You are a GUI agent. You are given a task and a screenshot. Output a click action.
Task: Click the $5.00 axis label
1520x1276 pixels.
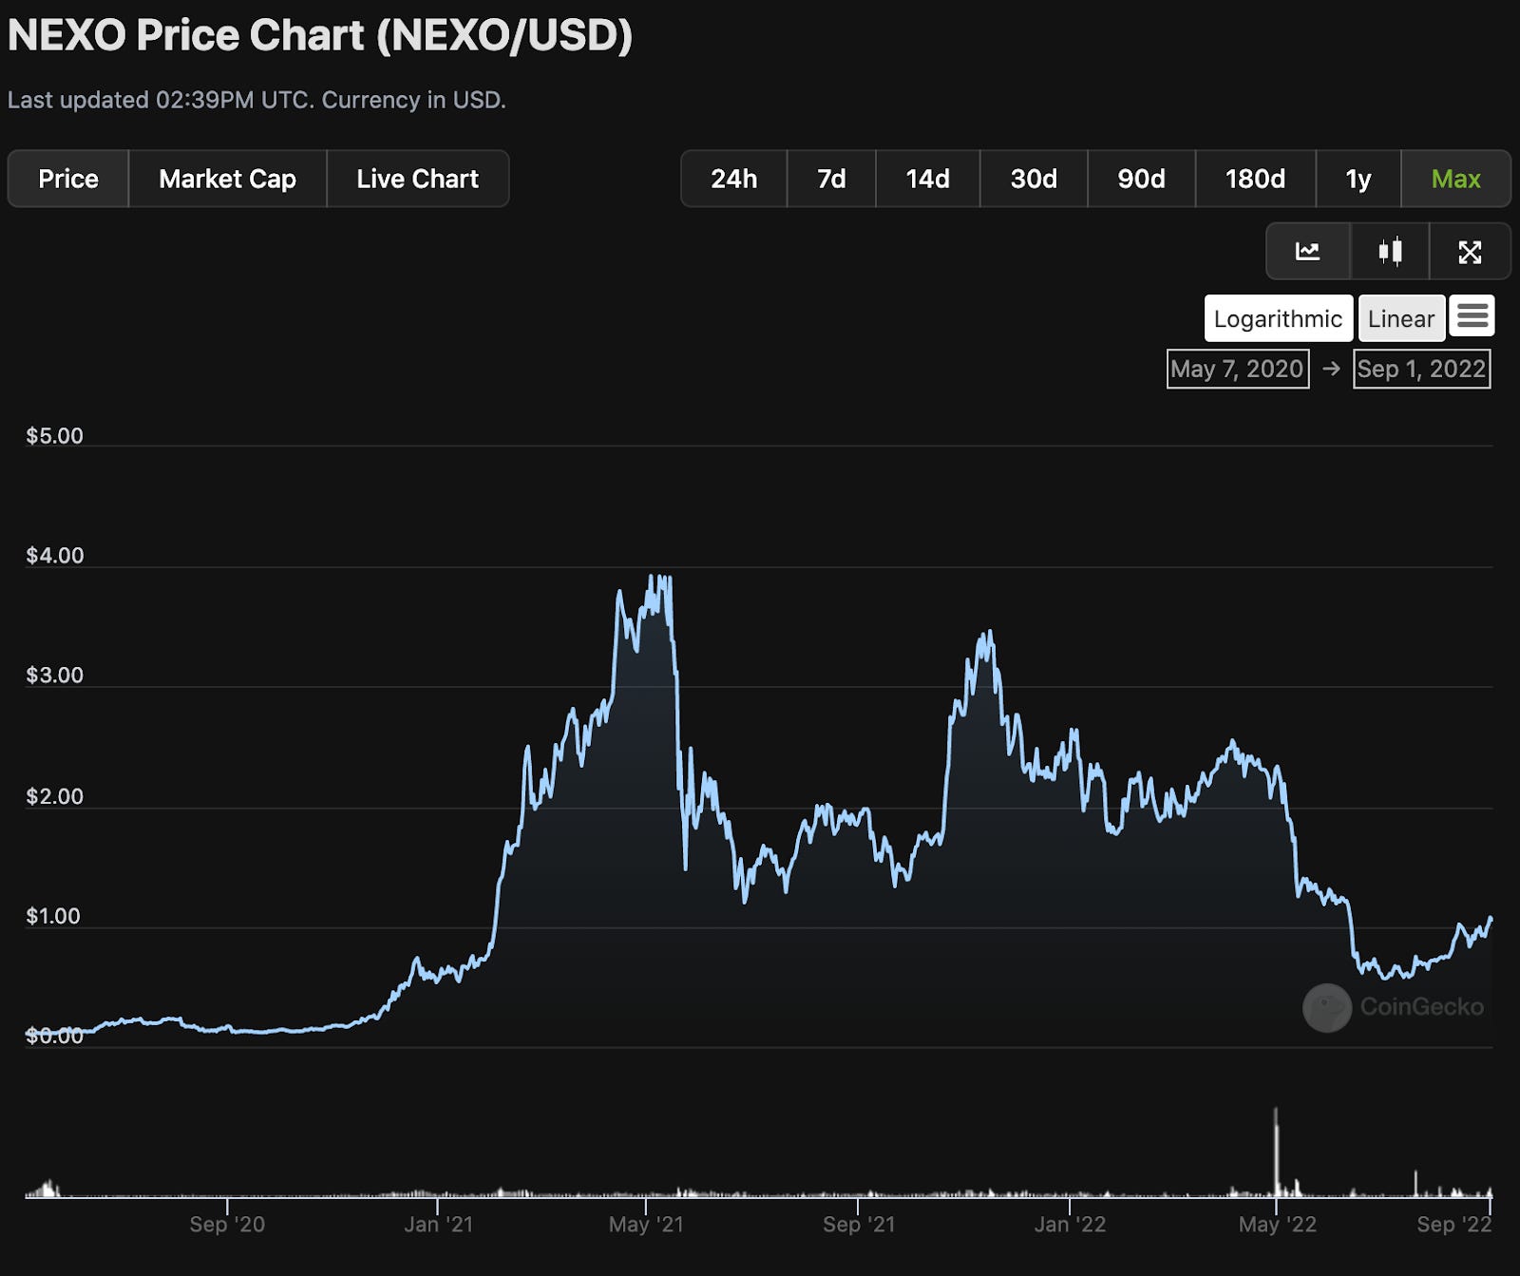54,436
